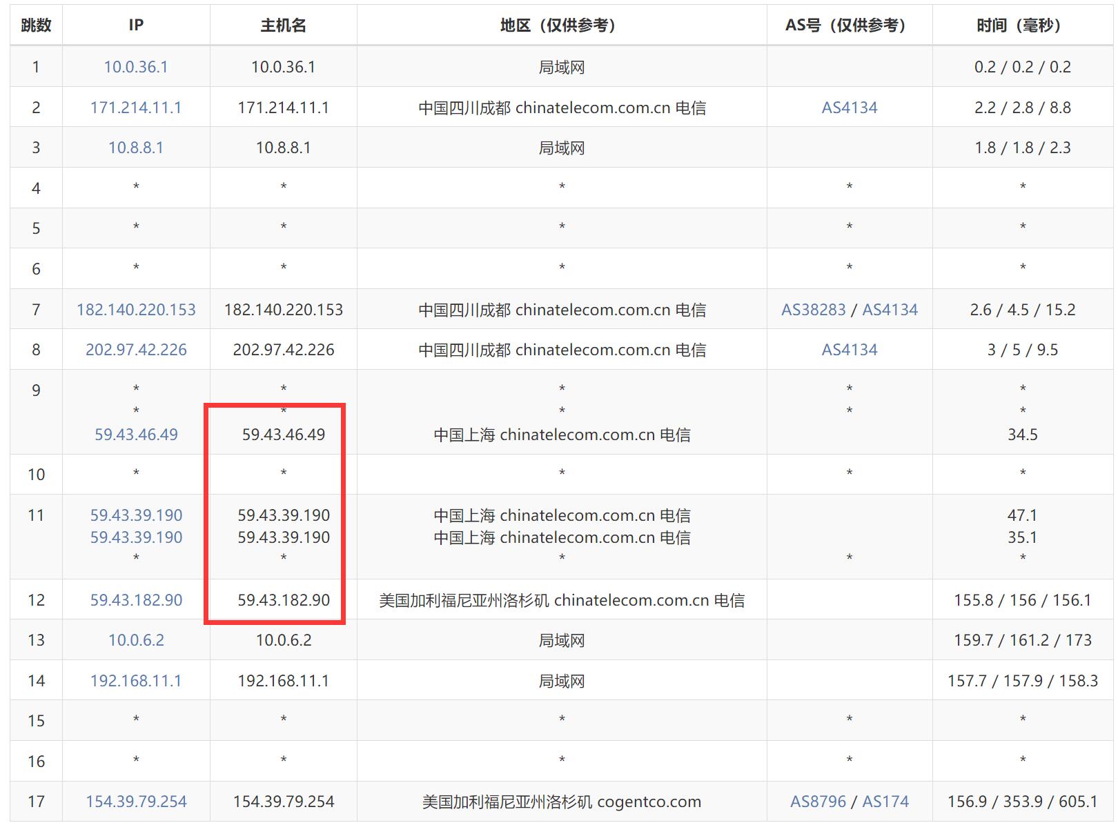Open IP link 192.168.11.1

point(136,681)
